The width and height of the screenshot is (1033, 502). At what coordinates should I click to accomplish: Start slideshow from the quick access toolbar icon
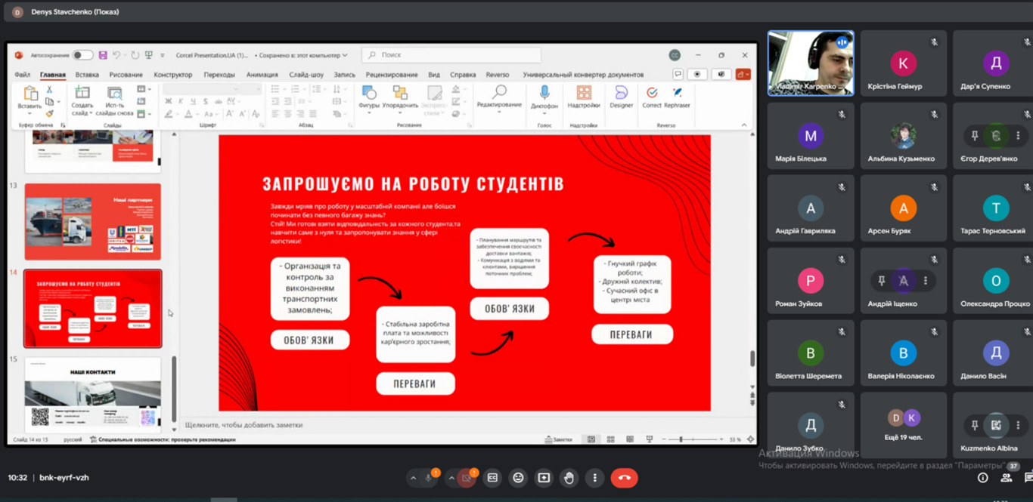[x=149, y=55]
